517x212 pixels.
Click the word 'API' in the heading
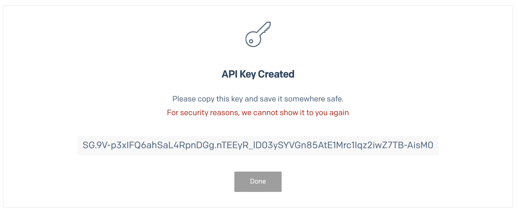[x=230, y=74]
